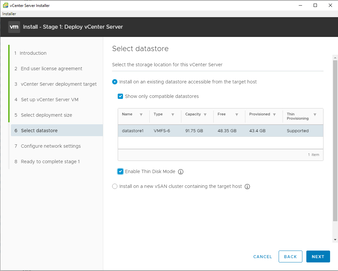Click the Provisioned column header

[x=260, y=114]
